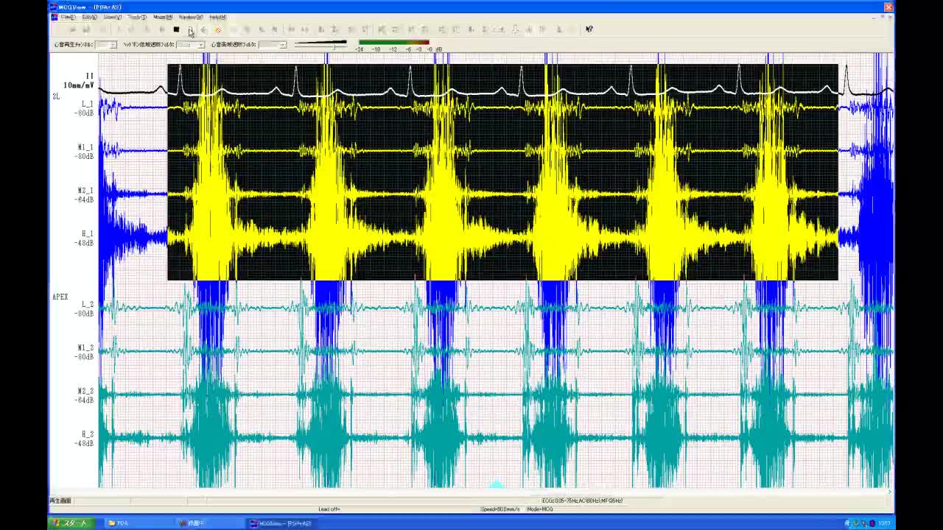Click the H_2 -48dB channel label
This screenshot has height=530, width=943.
pyautogui.click(x=86, y=439)
